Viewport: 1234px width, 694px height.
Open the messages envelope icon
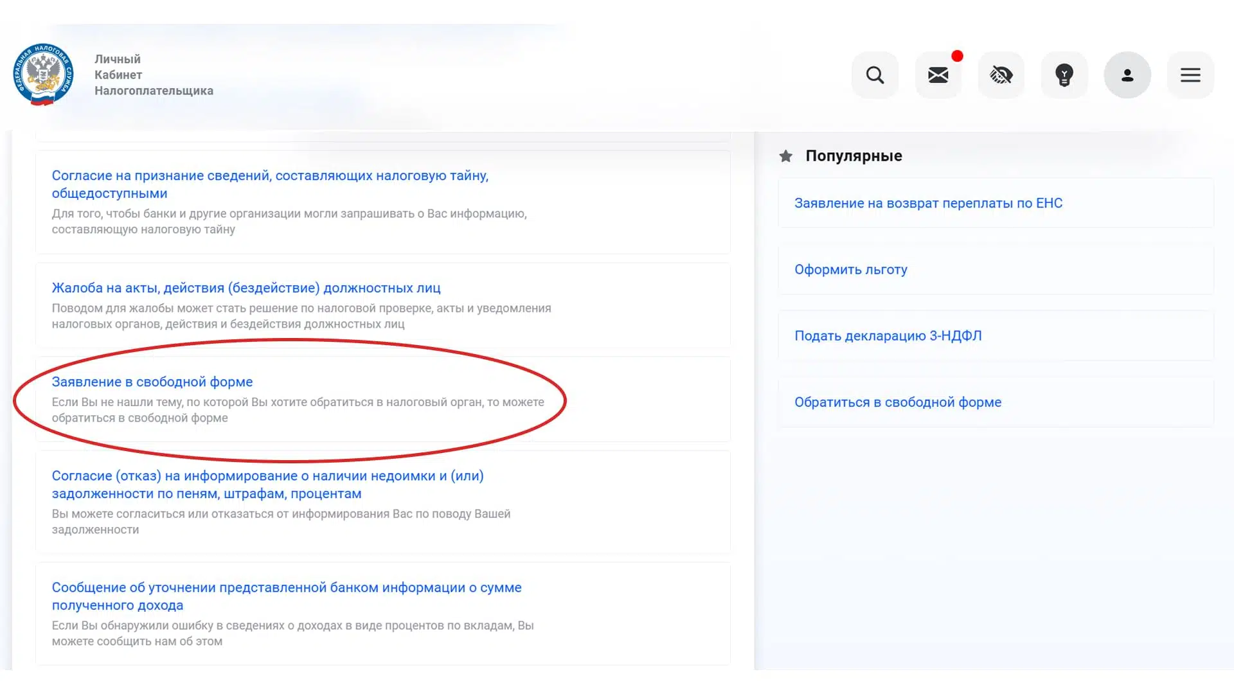(x=938, y=75)
